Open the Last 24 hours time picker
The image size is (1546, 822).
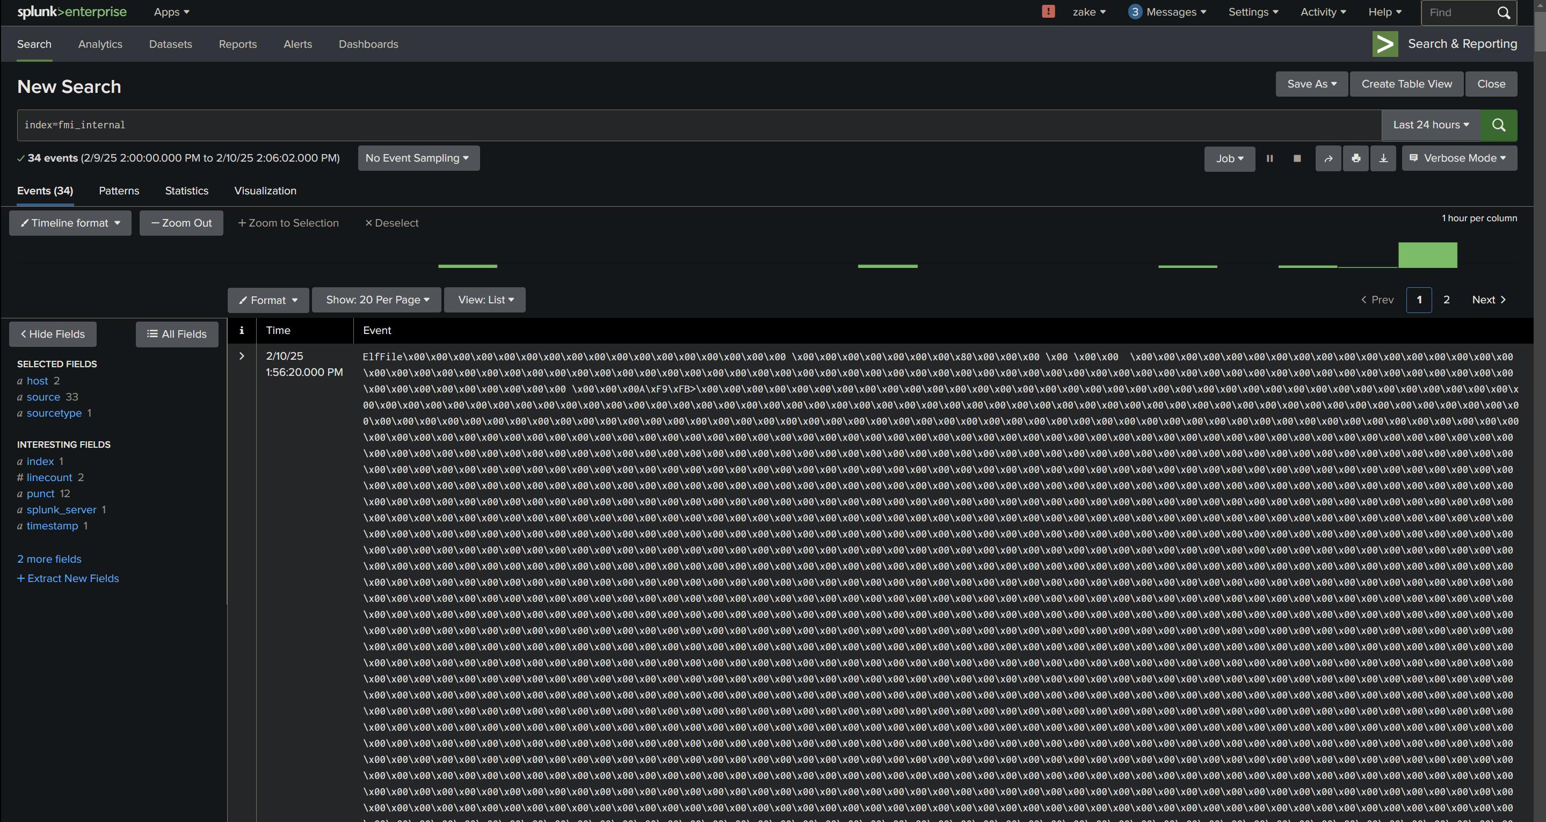click(1431, 125)
